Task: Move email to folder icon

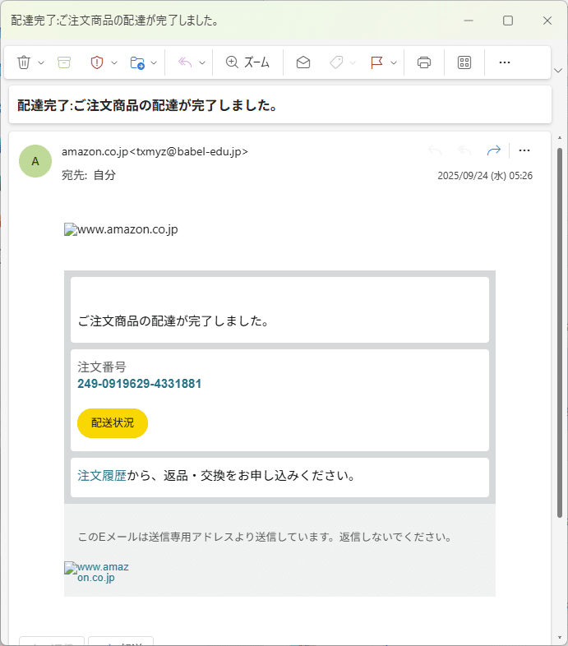Action: tap(137, 62)
